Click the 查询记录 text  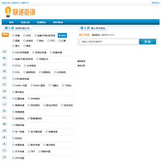(81, 66)
